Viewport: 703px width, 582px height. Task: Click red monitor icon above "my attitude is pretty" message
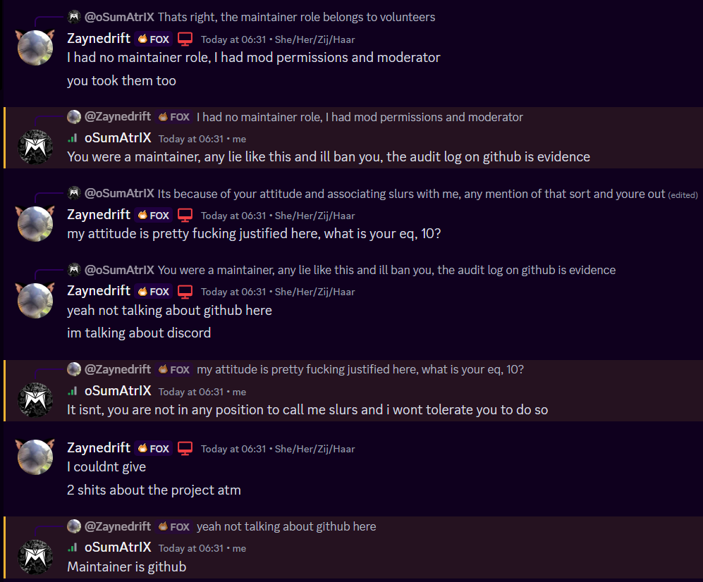[185, 215]
